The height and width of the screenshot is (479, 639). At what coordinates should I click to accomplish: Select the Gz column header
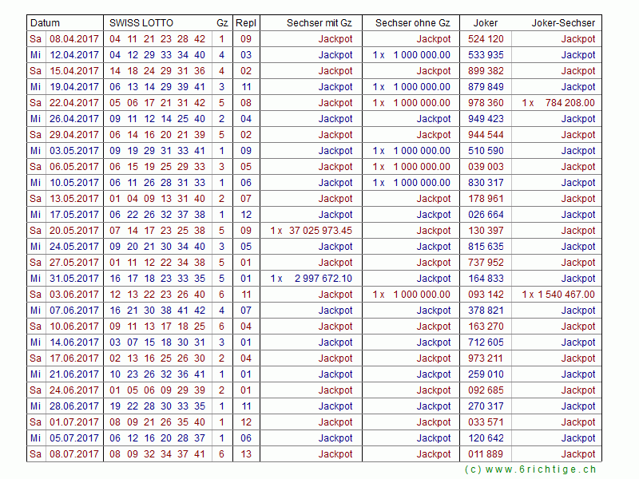(x=221, y=23)
